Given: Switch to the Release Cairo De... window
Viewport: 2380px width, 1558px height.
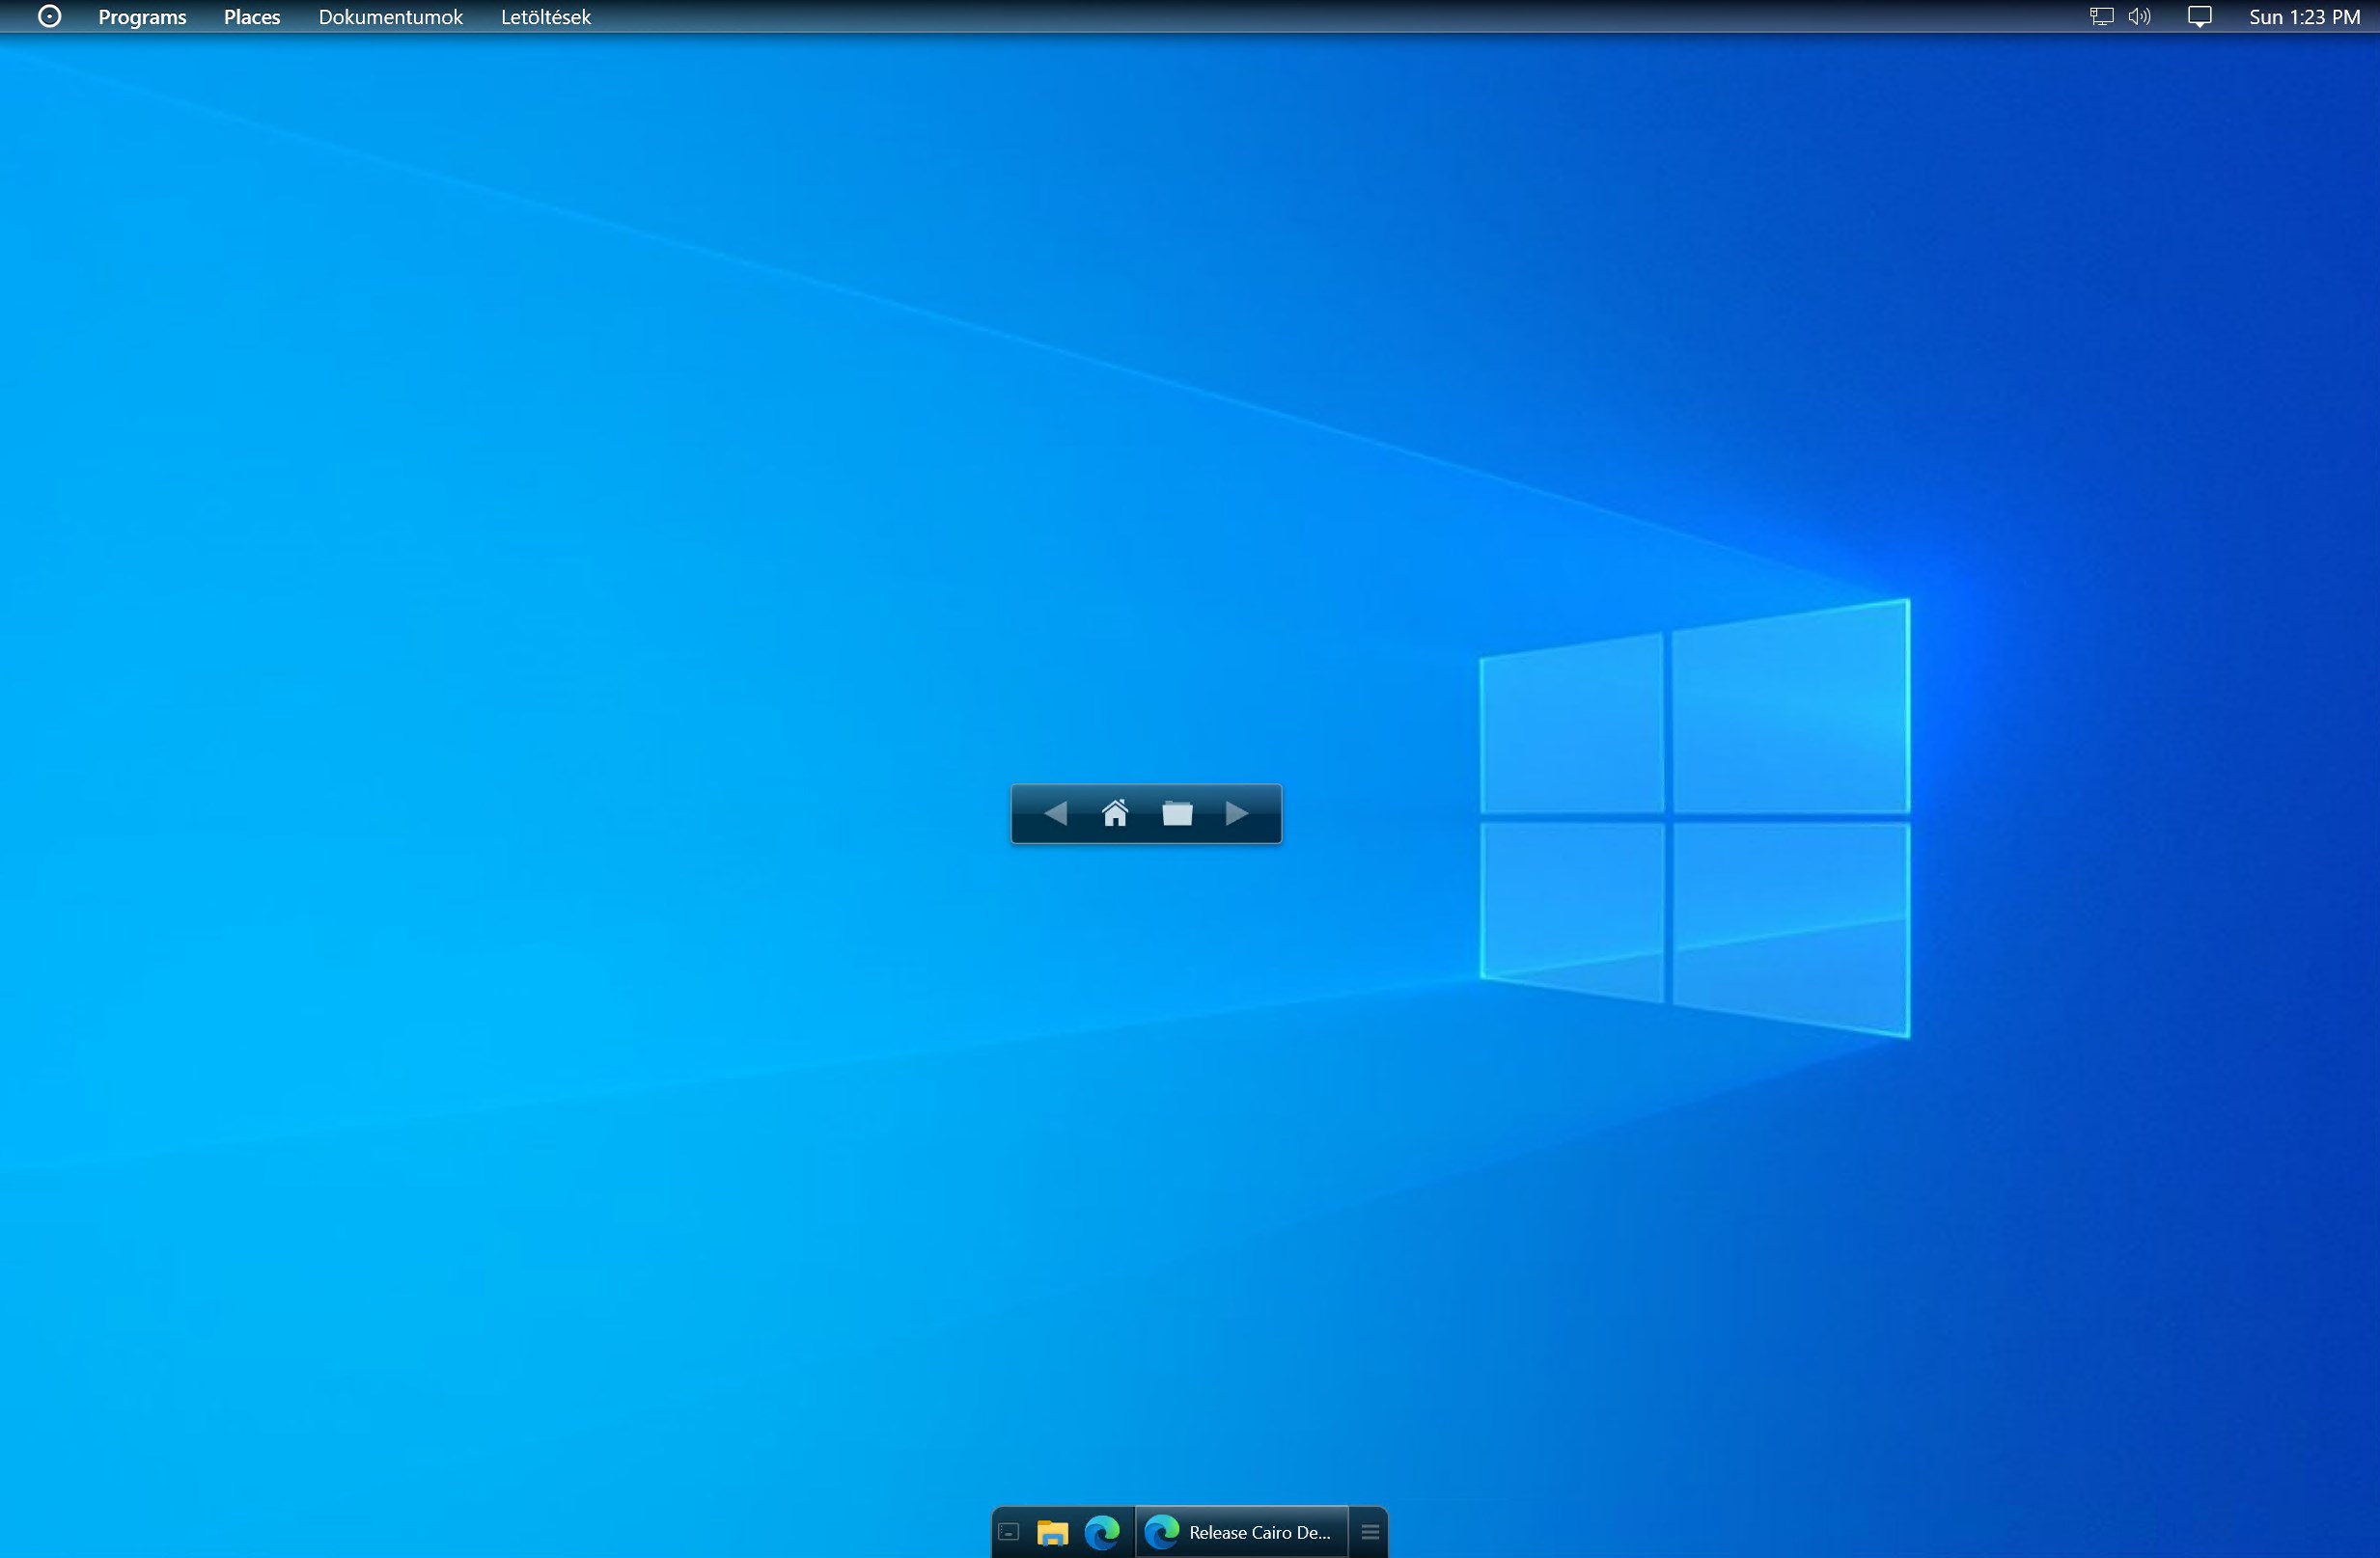Looking at the screenshot, I should [x=1258, y=1532].
